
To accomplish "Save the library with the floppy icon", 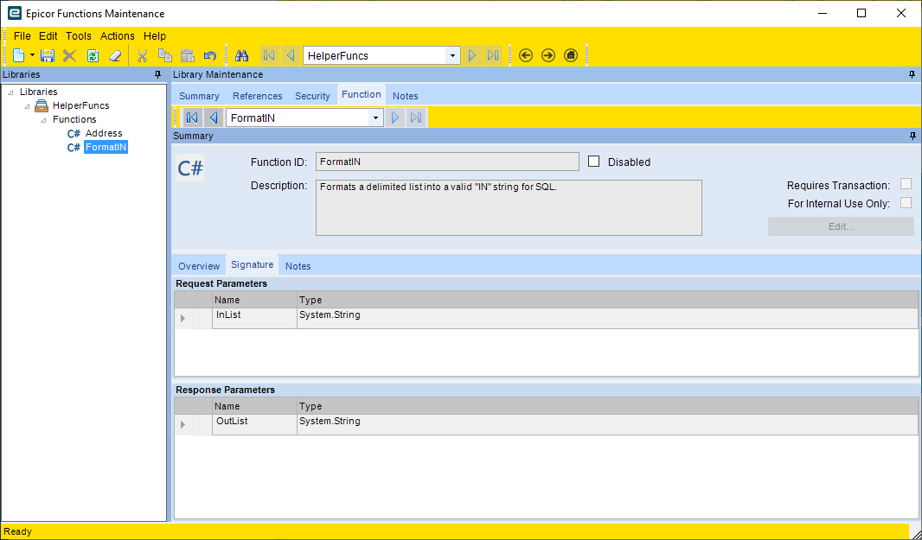I will (48, 55).
